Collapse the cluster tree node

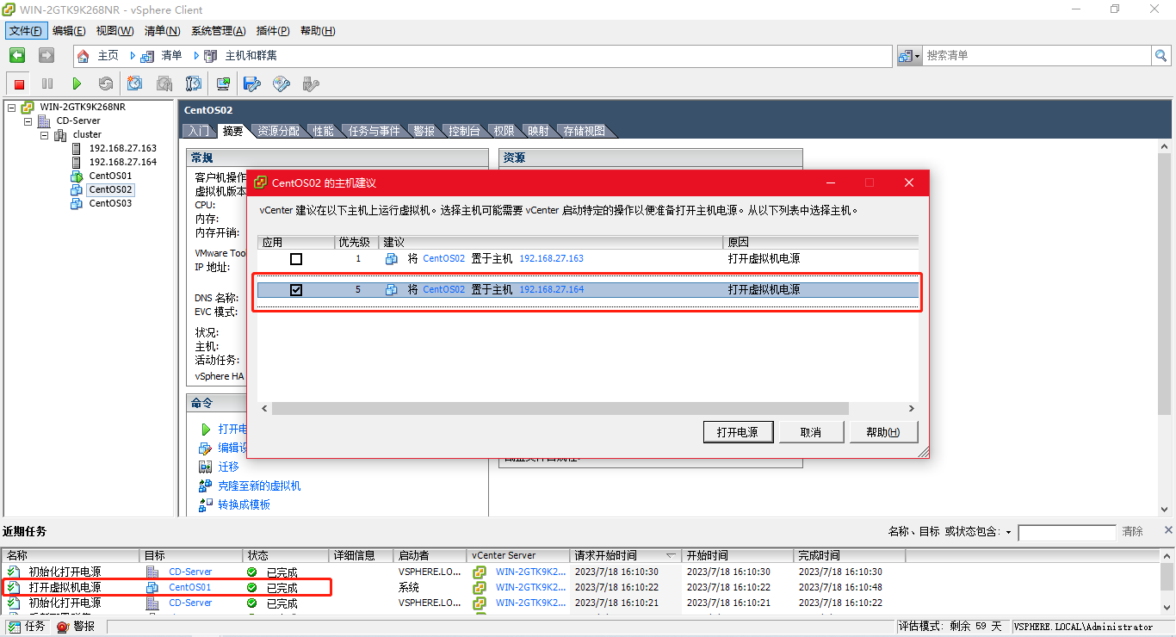coord(45,135)
